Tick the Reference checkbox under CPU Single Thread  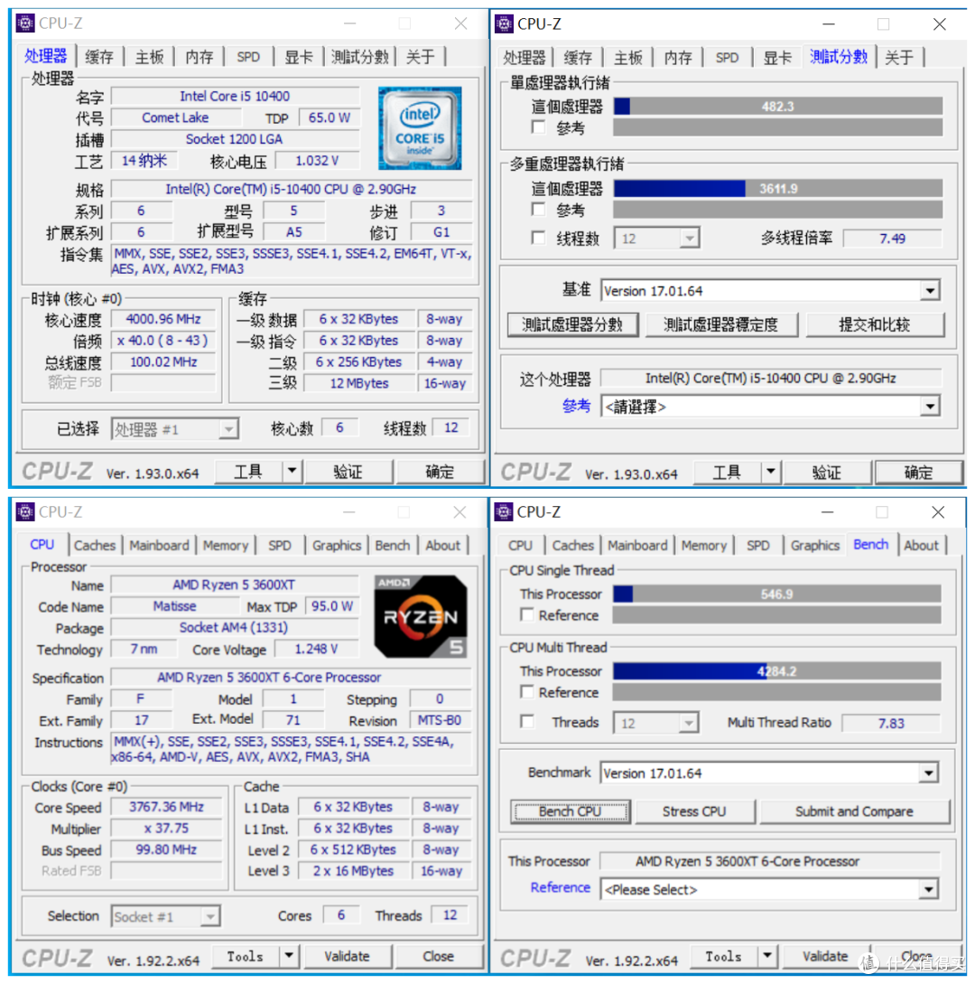point(527,615)
